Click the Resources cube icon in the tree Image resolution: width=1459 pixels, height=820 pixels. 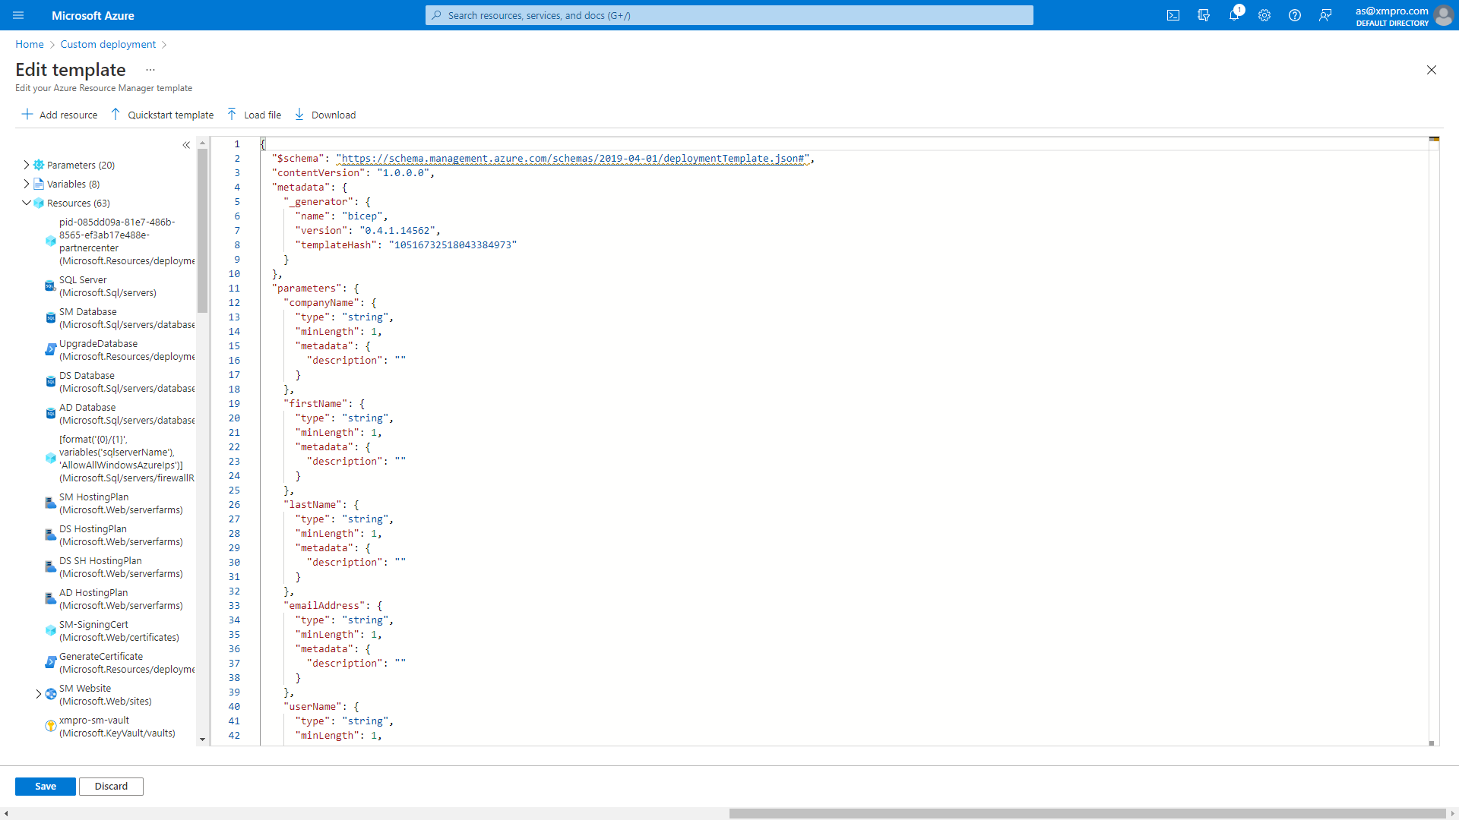39,203
